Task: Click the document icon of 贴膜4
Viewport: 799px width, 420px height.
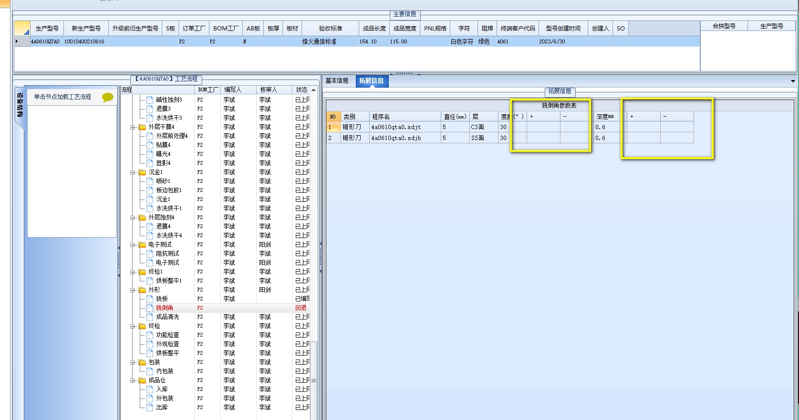Action: click(150, 145)
